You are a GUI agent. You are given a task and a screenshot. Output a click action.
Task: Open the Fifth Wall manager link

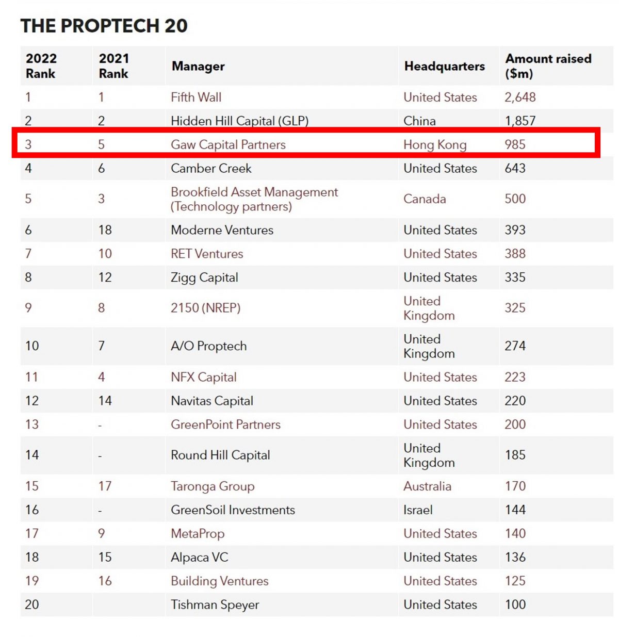pyautogui.click(x=196, y=97)
